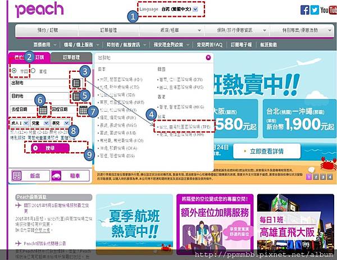Open the YouTube icon in header
337x260 pixels.
pos(329,10)
